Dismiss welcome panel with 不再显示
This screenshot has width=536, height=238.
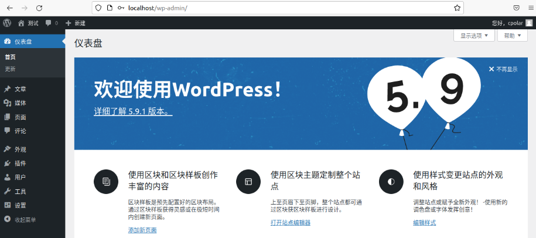[503, 69]
